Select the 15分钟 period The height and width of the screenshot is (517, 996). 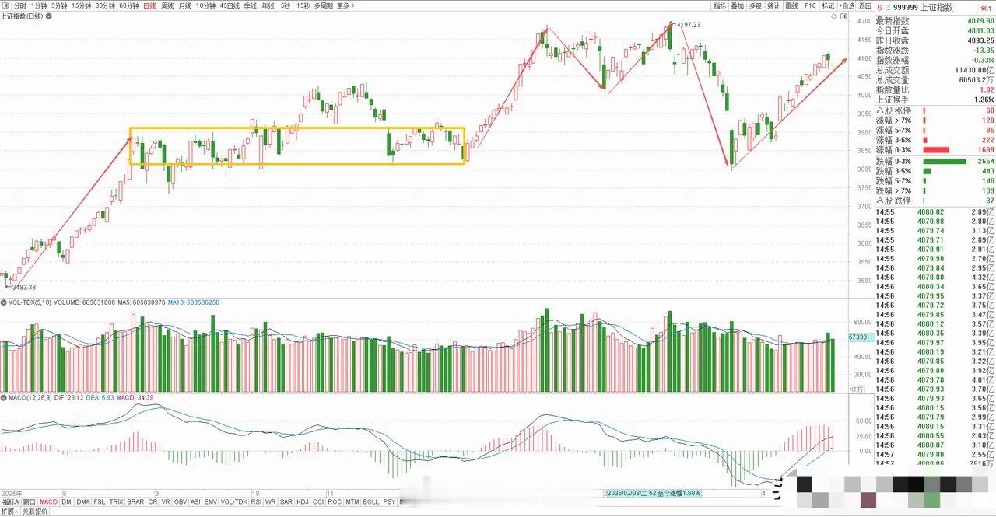coord(82,5)
